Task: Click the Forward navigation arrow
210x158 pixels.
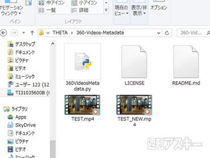Action: coord(14,33)
